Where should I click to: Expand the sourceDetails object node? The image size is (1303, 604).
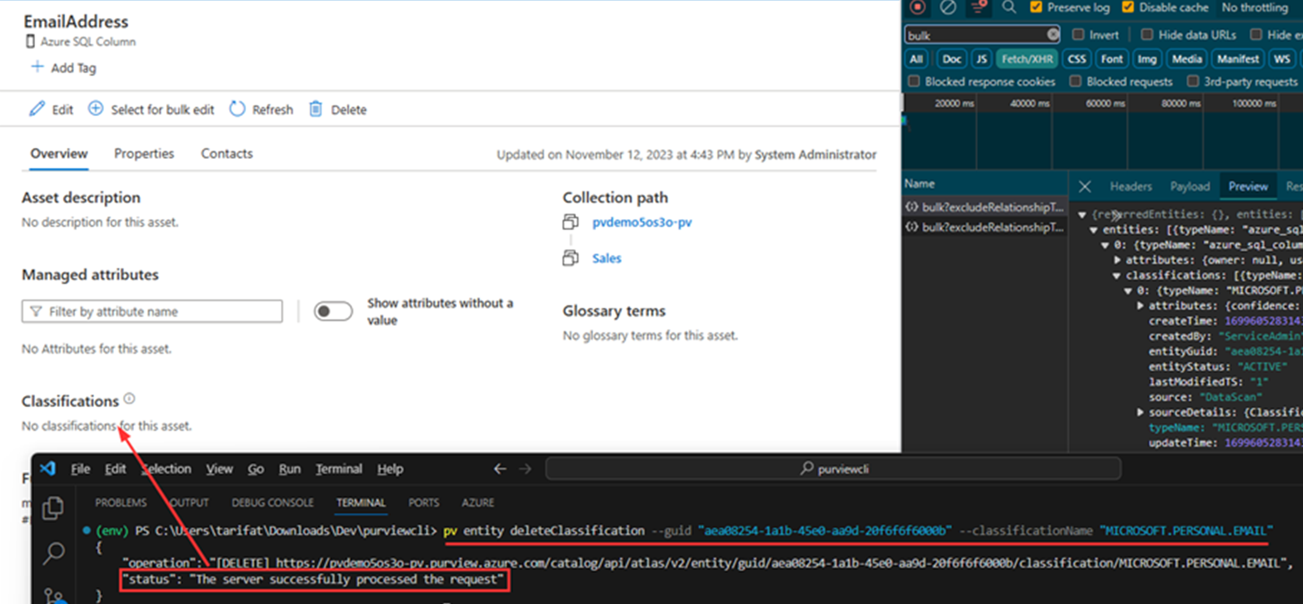point(1140,412)
